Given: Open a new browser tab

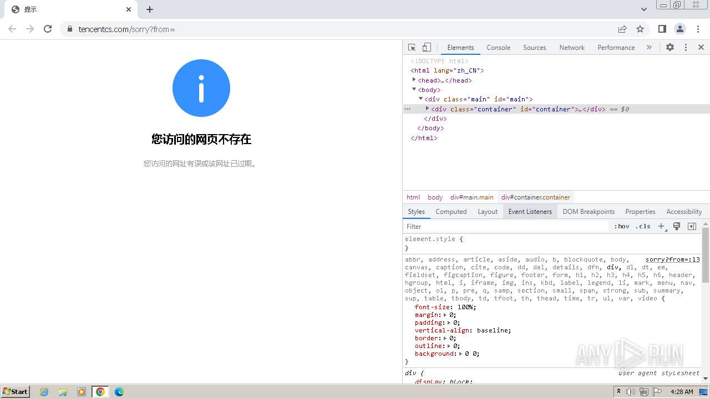Looking at the screenshot, I should (x=150, y=9).
